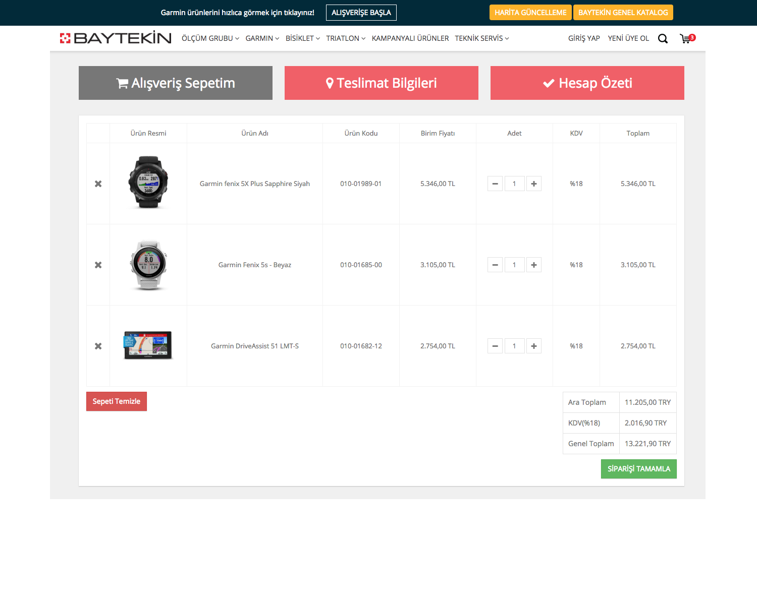Click the total 5.346,00 TL in Toplam column
The image size is (757, 605).
pos(638,184)
